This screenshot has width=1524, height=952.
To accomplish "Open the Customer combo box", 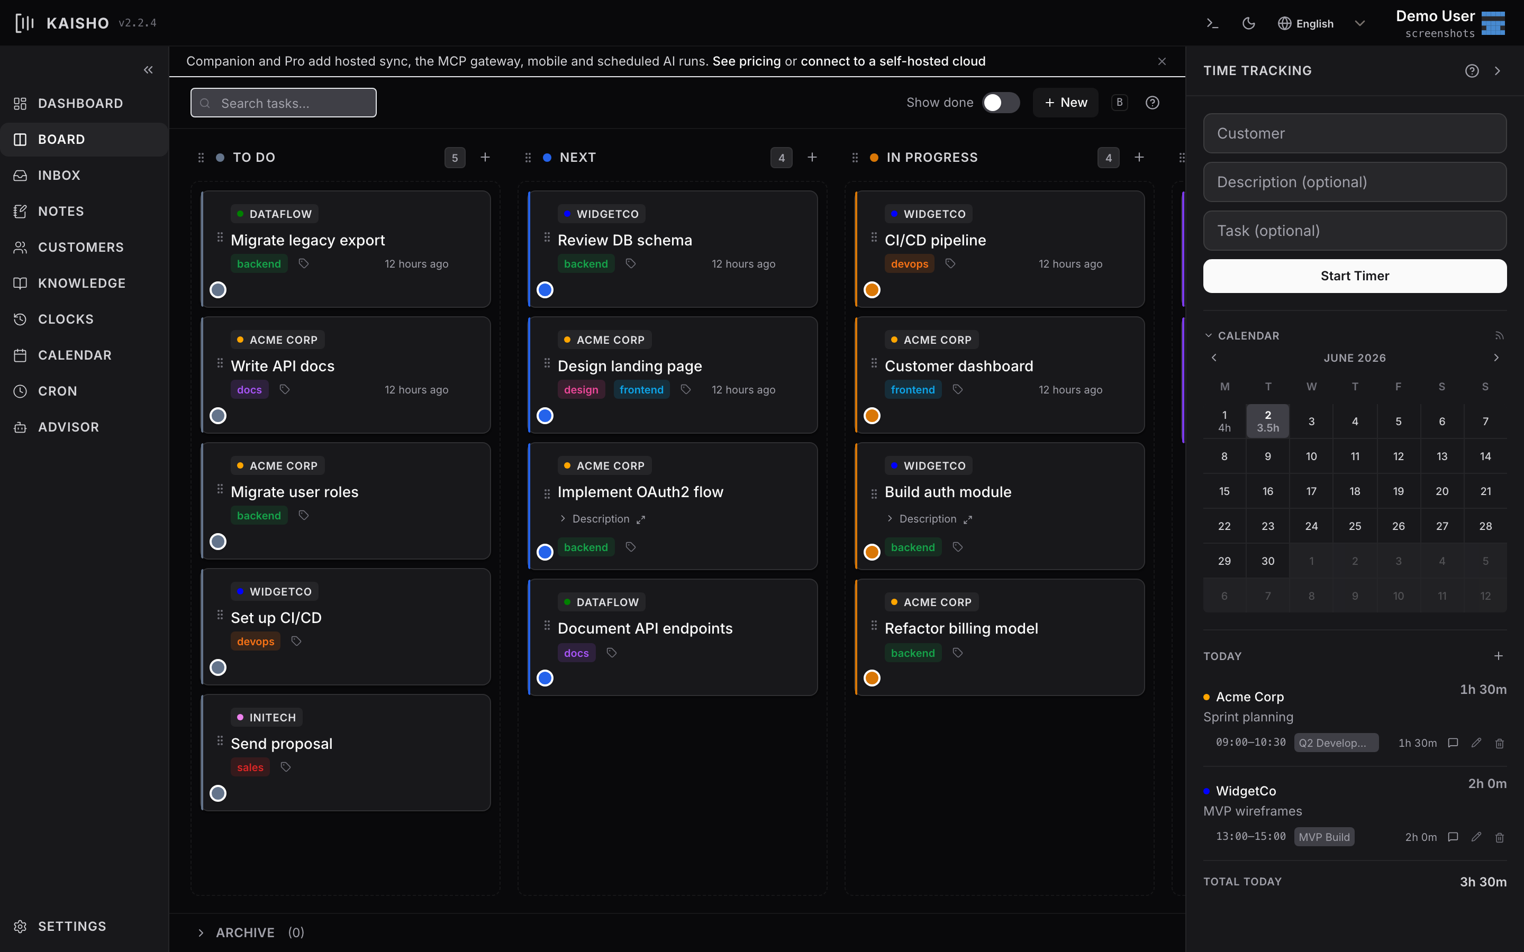I will [x=1355, y=133].
